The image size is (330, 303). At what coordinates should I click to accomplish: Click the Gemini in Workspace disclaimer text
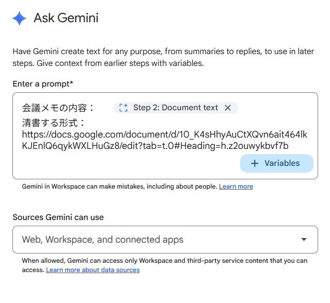(x=119, y=187)
